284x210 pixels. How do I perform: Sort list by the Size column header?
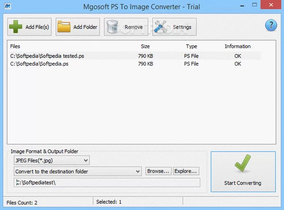(145, 47)
